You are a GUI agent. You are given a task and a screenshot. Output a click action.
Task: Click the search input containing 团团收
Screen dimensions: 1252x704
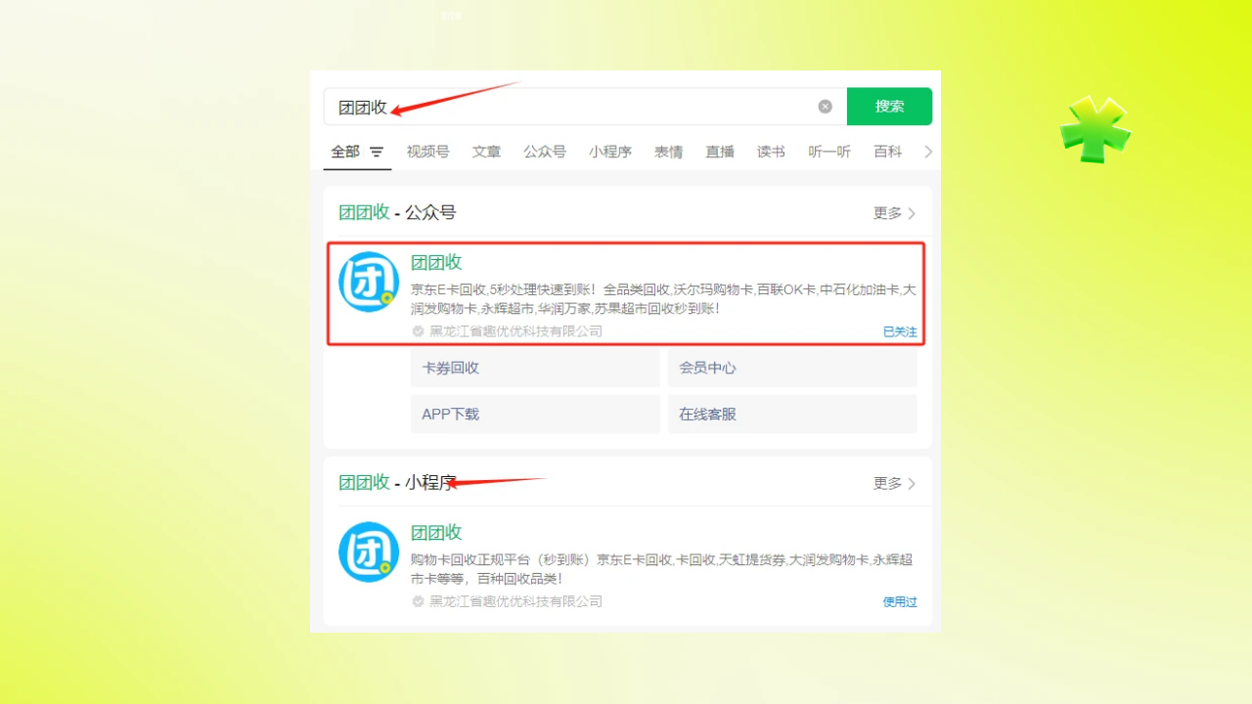(x=585, y=107)
